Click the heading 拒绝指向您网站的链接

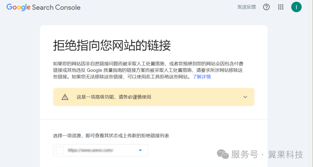[112, 46]
